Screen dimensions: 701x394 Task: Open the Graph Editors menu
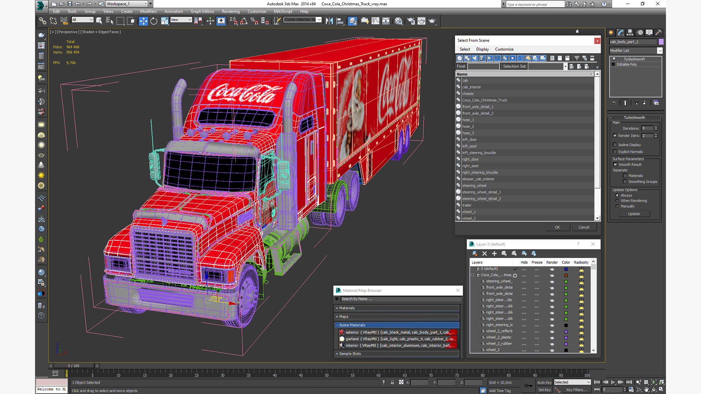pos(202,12)
